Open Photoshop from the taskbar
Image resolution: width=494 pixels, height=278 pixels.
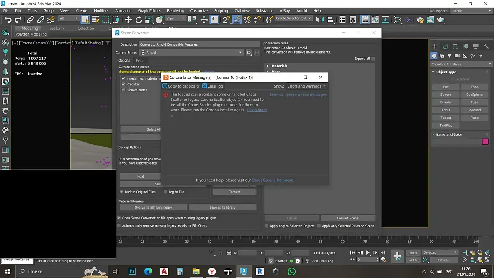pos(132,271)
